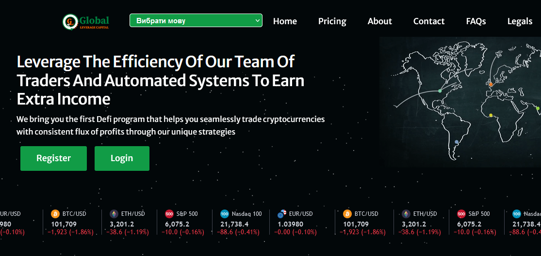Navigate to the About page
Image resolution: width=541 pixels, height=256 pixels.
[x=379, y=21]
